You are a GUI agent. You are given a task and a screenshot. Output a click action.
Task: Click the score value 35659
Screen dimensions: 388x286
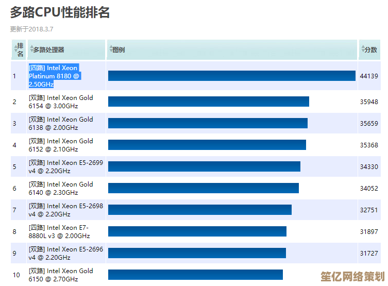(369, 124)
